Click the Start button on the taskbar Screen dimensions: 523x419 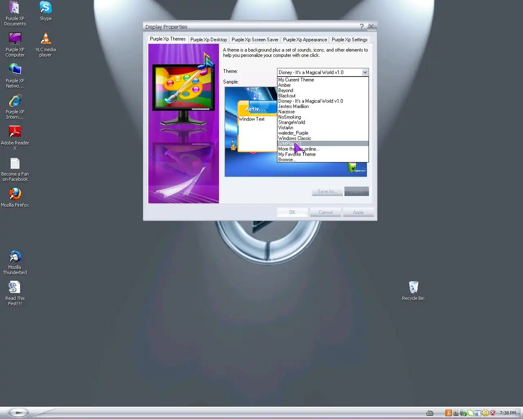pos(18,413)
